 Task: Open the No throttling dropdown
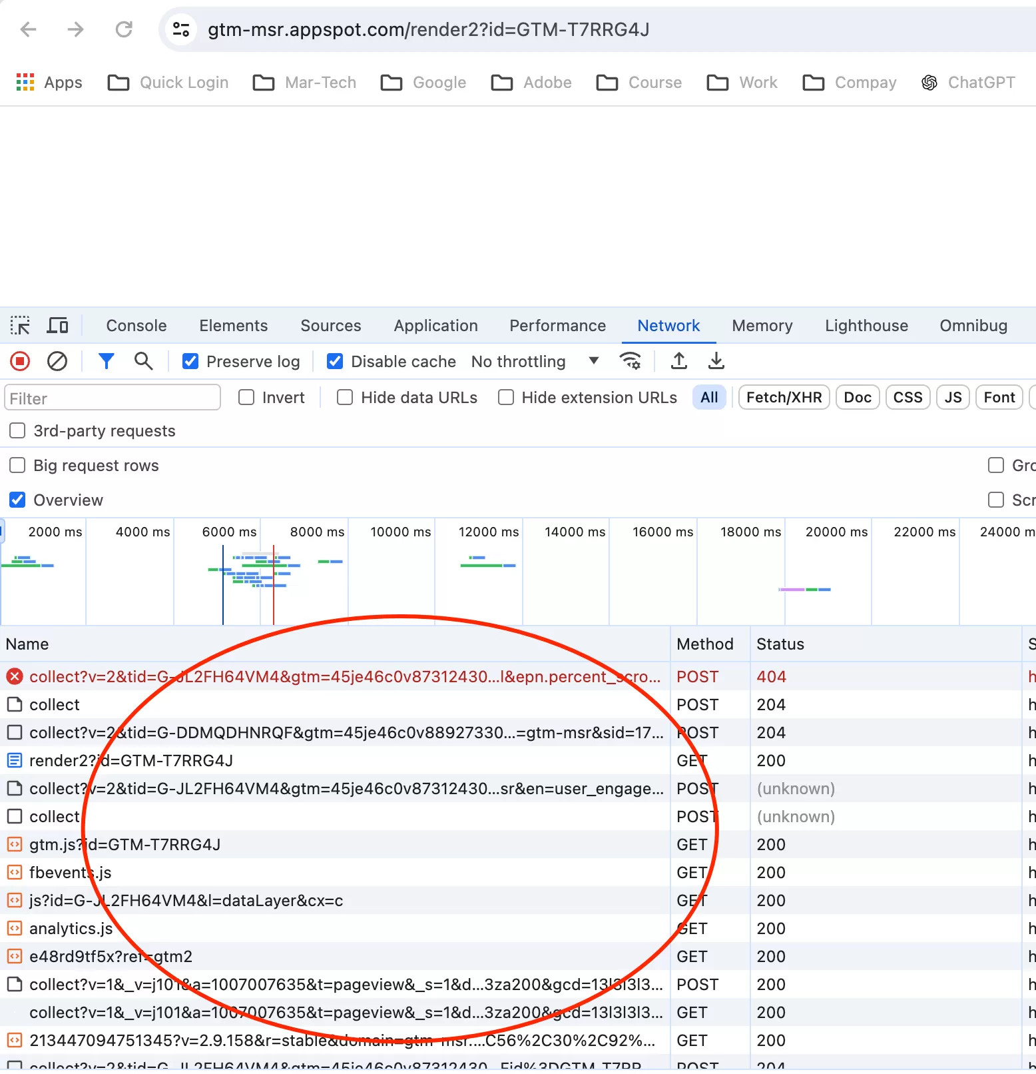coord(535,362)
